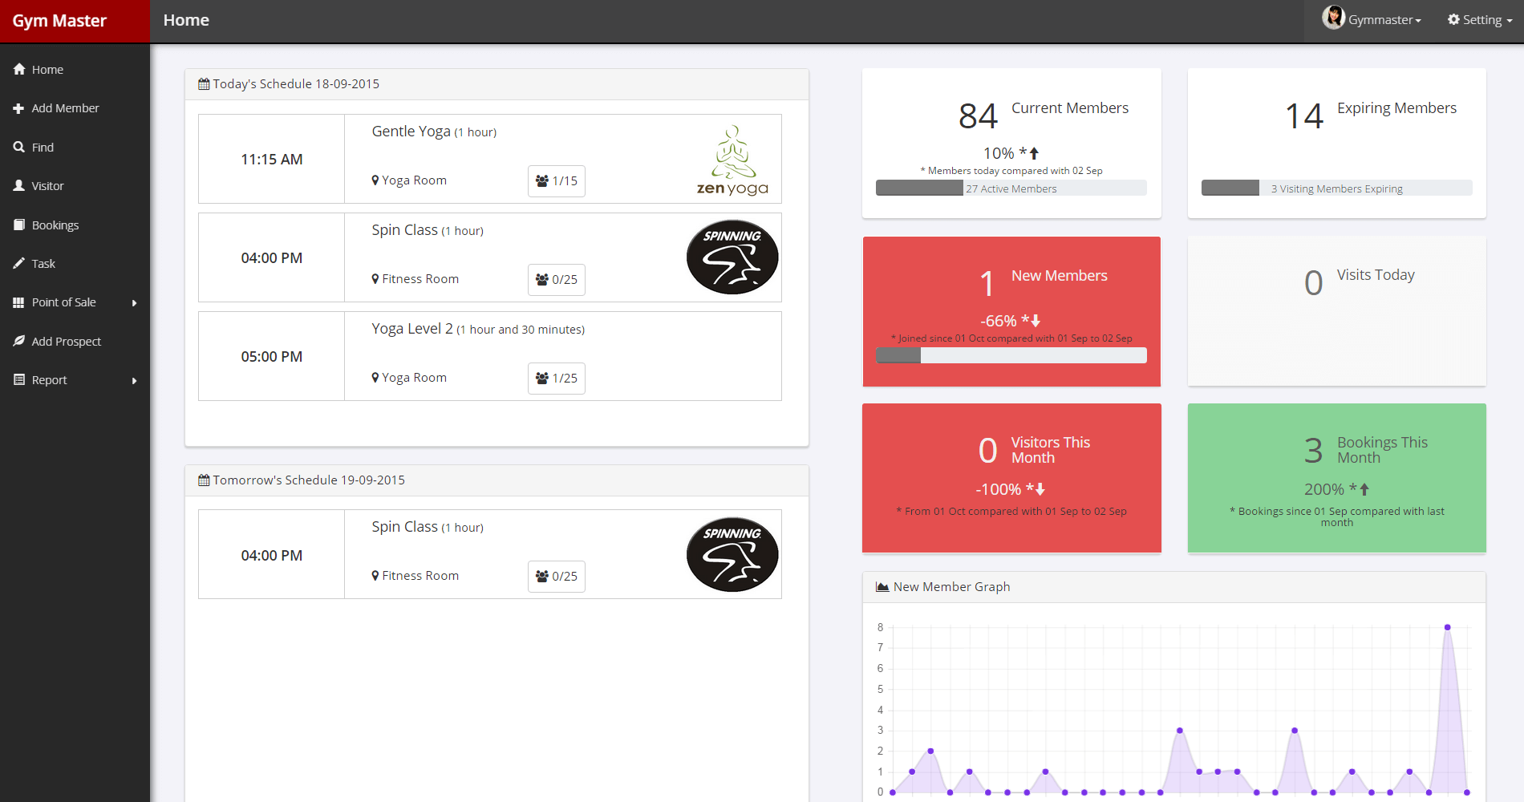Open Gentle Yoga 1/15 attendance button

(x=556, y=181)
